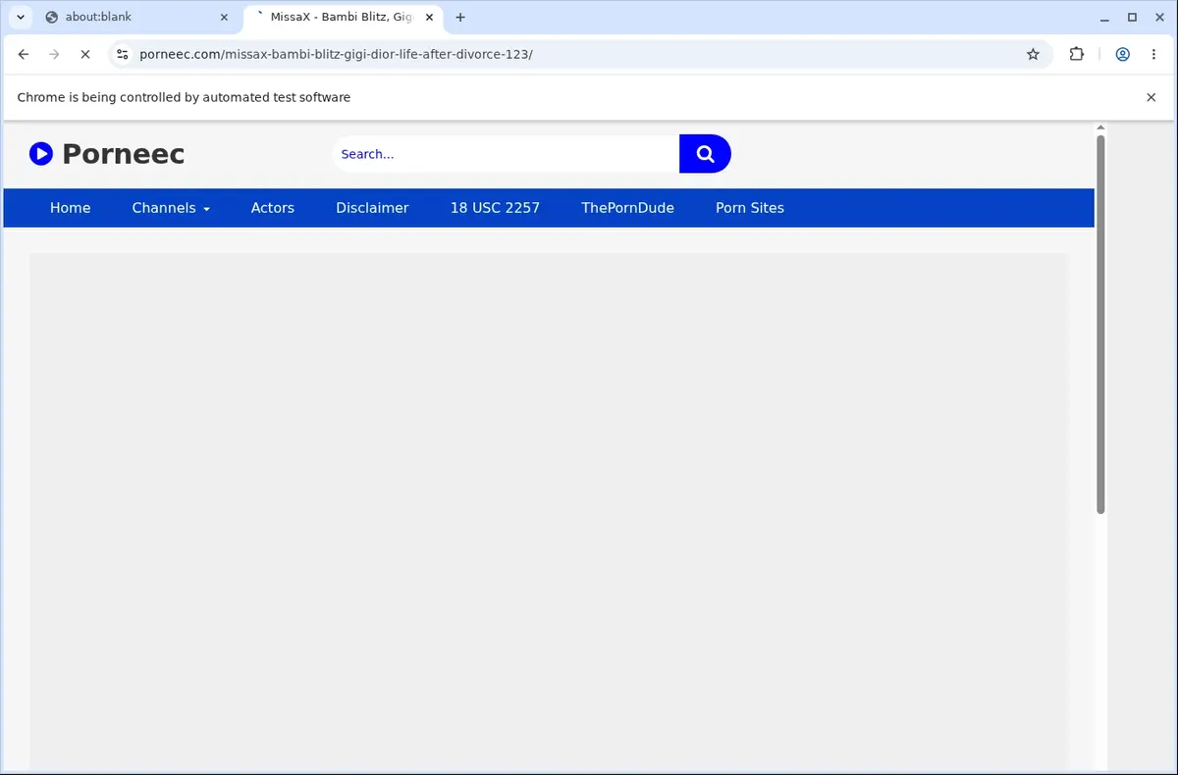Screen dimensions: 1178x775
Task: Click the Porneec site title text
Action: click(x=123, y=154)
